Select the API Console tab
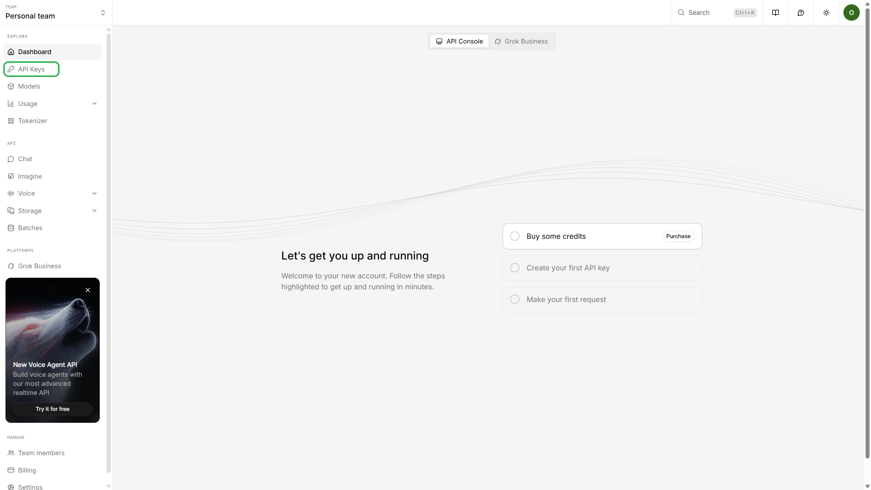 459,41
